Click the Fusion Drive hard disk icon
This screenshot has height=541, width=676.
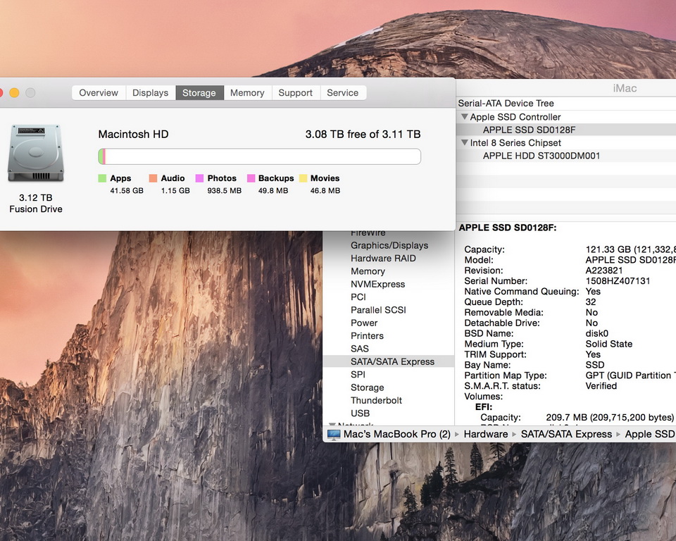tap(36, 153)
